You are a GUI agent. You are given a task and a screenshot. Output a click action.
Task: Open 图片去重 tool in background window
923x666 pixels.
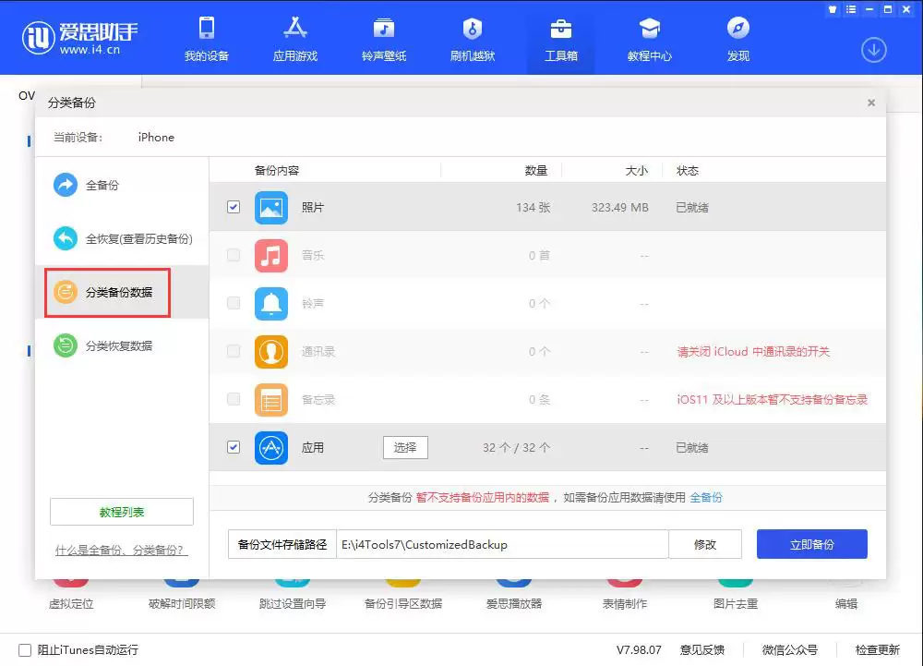coord(736,594)
